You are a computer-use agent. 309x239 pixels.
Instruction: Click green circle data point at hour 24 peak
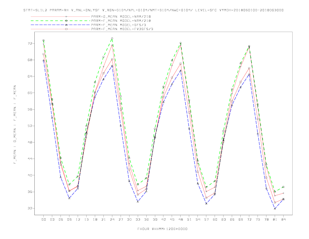112,38
